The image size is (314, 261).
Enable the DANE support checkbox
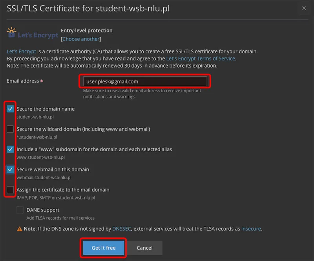pos(20,210)
